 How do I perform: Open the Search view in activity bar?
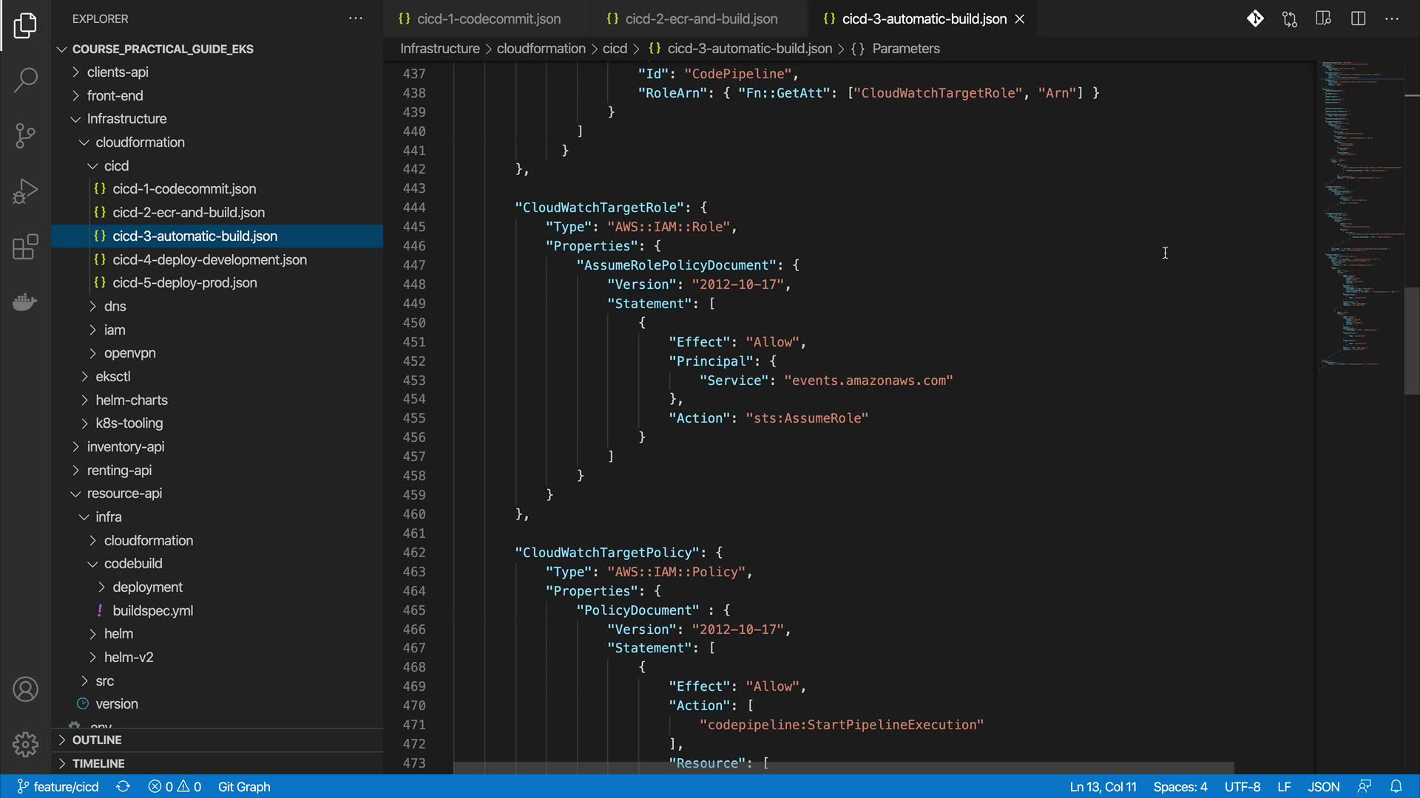point(25,80)
